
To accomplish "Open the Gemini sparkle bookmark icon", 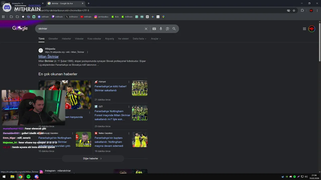I will click(153, 17).
